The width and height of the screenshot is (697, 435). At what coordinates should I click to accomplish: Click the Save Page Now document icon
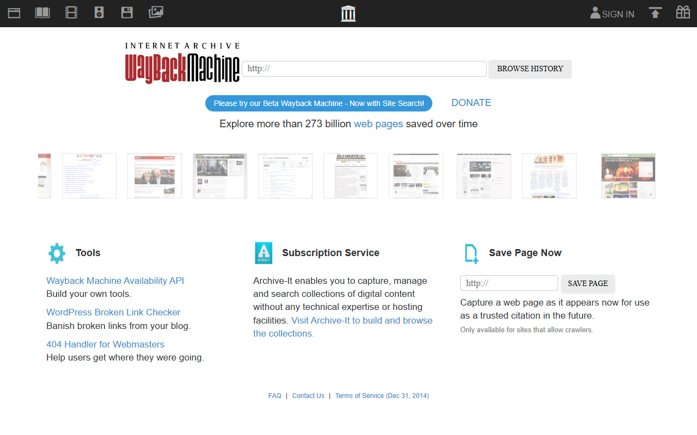coord(471,254)
